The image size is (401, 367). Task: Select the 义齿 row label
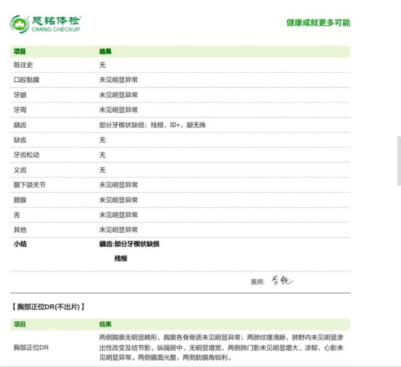point(20,170)
